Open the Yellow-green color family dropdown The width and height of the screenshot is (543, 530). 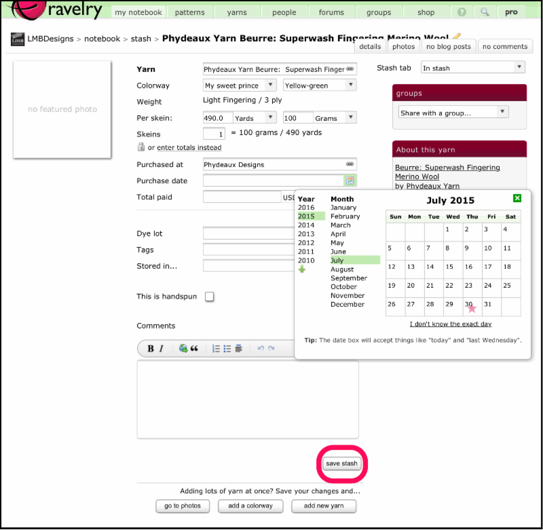pos(320,86)
